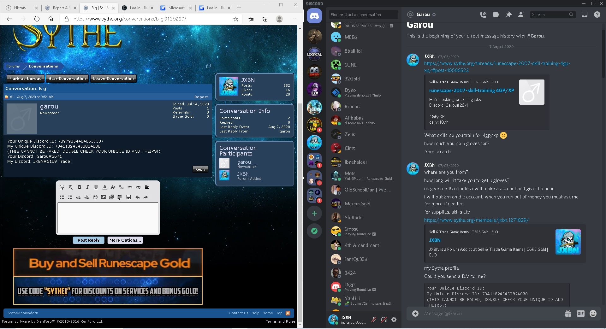The width and height of the screenshot is (606, 329).
Task: Click the reply message text area
Action: (x=108, y=218)
